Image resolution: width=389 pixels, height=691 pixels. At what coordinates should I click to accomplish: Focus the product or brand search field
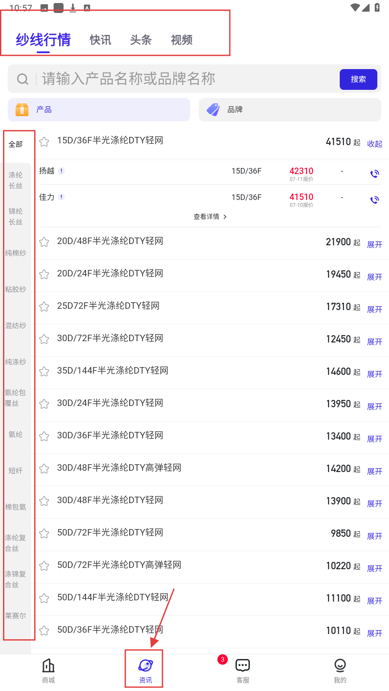(x=186, y=79)
